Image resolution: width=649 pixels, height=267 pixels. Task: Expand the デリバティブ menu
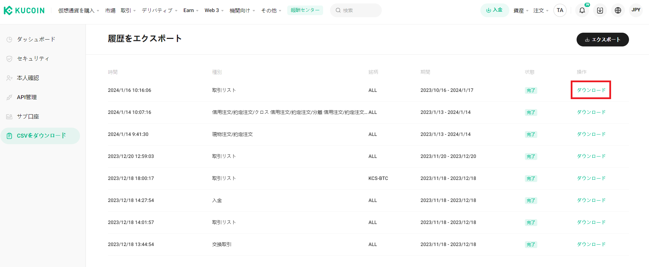click(x=159, y=11)
